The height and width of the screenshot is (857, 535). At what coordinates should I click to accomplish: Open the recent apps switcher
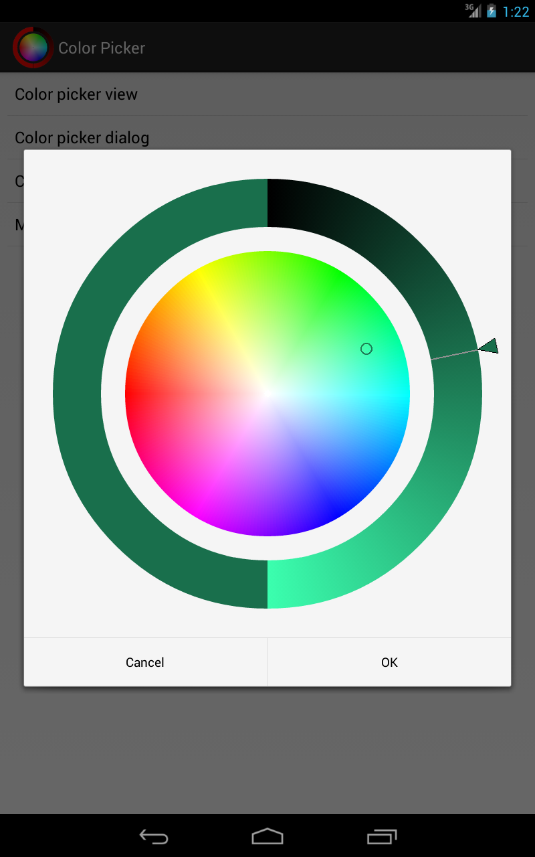[382, 836]
